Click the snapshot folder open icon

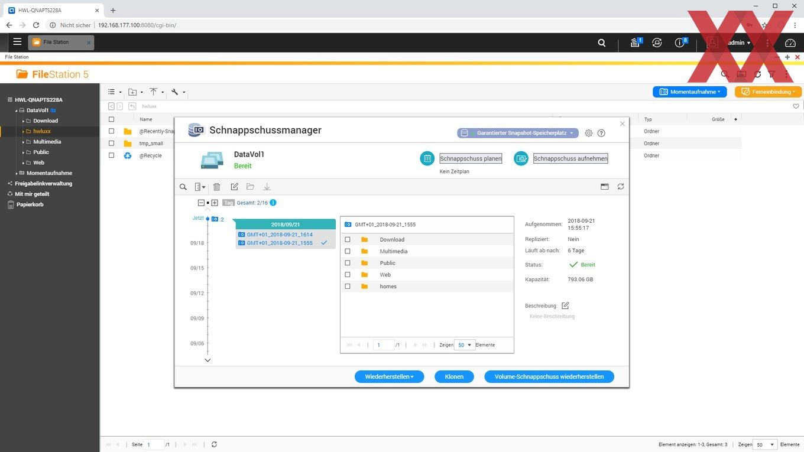point(250,187)
